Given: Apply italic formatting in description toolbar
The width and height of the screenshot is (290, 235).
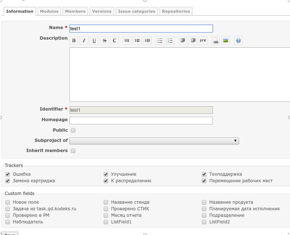Looking at the screenshot, I should [84, 40].
